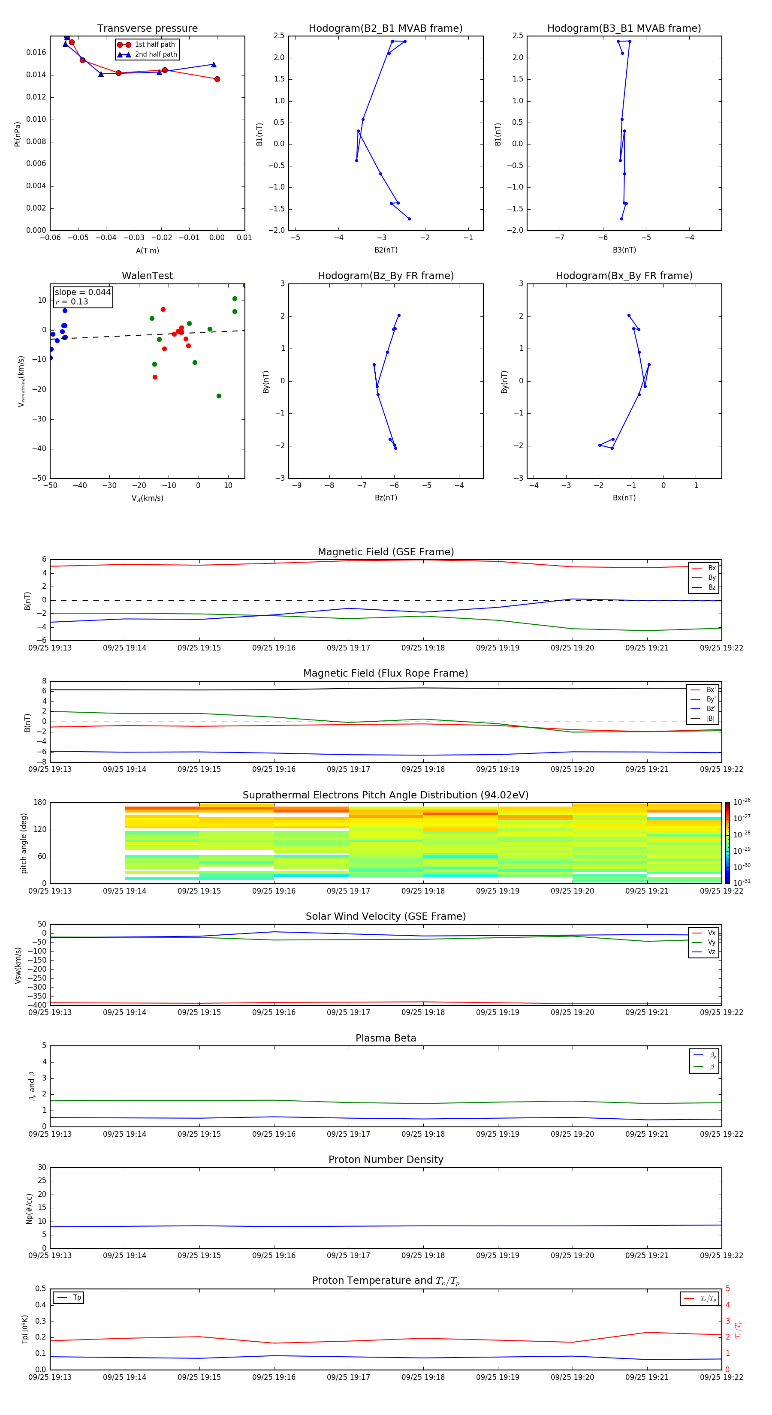Click the "V_remaining(km/s)" y-axis label
The image size is (772, 1415).
tap(21, 381)
